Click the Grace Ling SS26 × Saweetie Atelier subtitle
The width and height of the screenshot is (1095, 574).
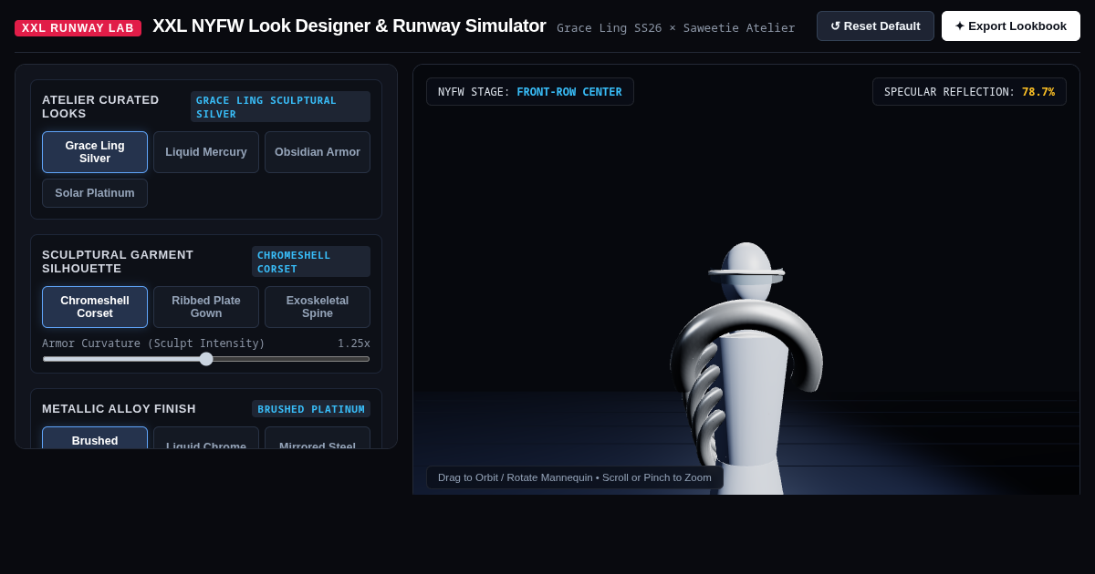tap(676, 28)
